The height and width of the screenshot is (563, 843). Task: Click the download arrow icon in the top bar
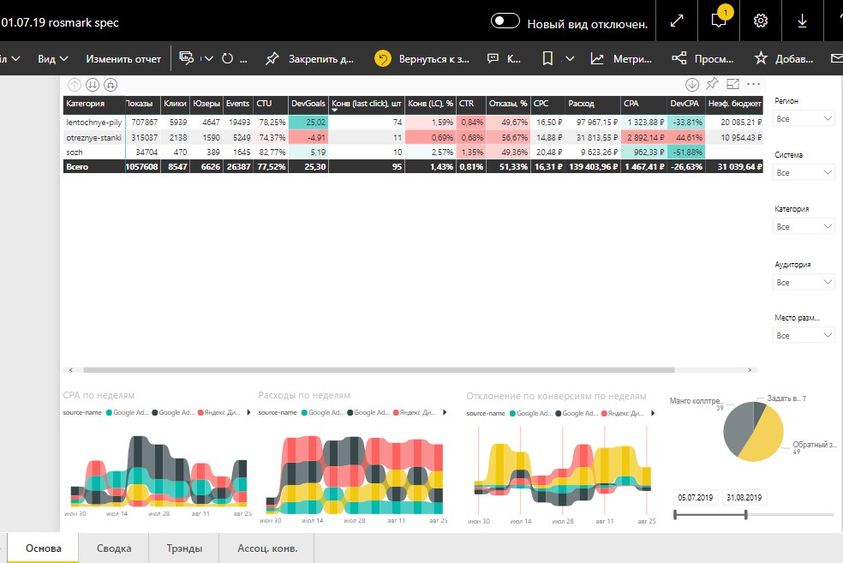click(802, 21)
